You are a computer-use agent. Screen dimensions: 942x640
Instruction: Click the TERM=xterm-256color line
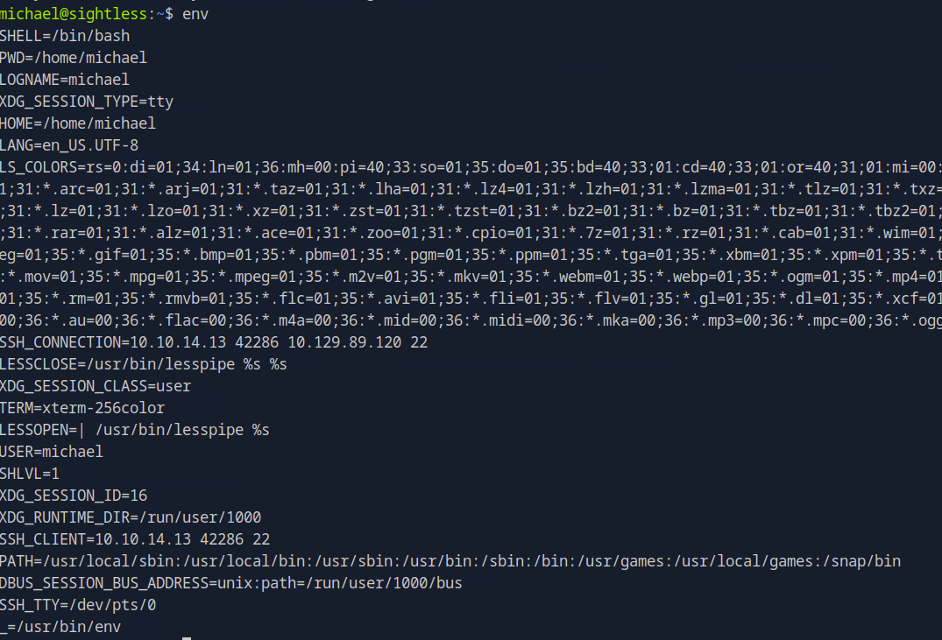tap(82, 408)
